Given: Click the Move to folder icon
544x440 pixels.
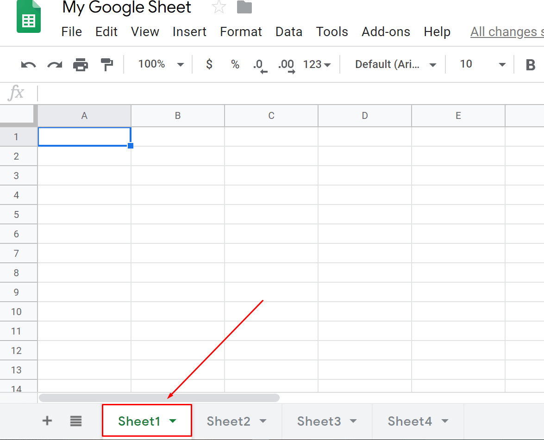Looking at the screenshot, I should [x=244, y=7].
